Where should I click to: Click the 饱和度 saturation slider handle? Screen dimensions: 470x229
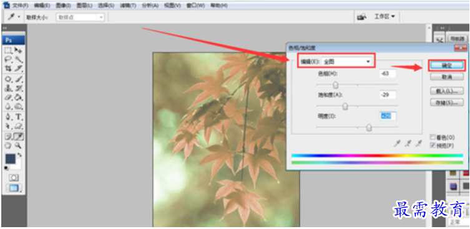coord(345,106)
